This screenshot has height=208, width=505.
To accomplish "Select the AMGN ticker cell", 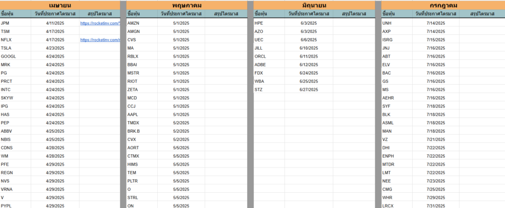I will pyautogui.click(x=142, y=32).
